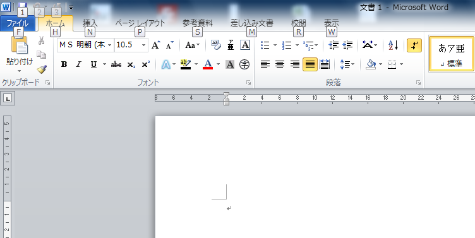
Task: Open the ファイル tab
Action: (18, 23)
